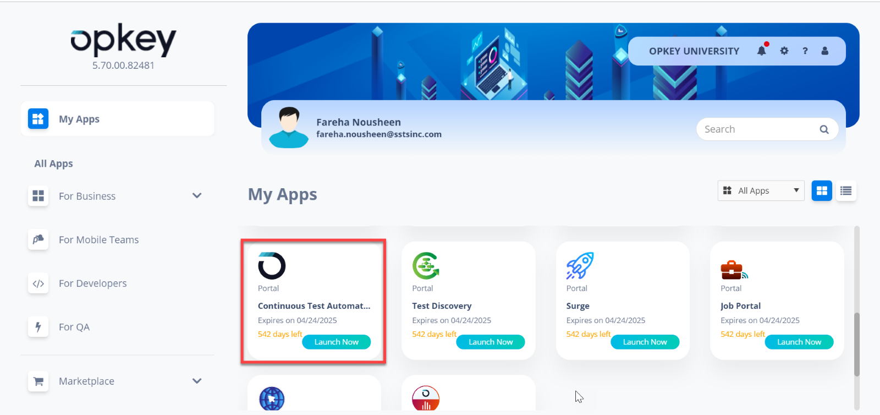Open the notifications bell icon
Viewport: 880px width, 415px height.
(x=762, y=51)
